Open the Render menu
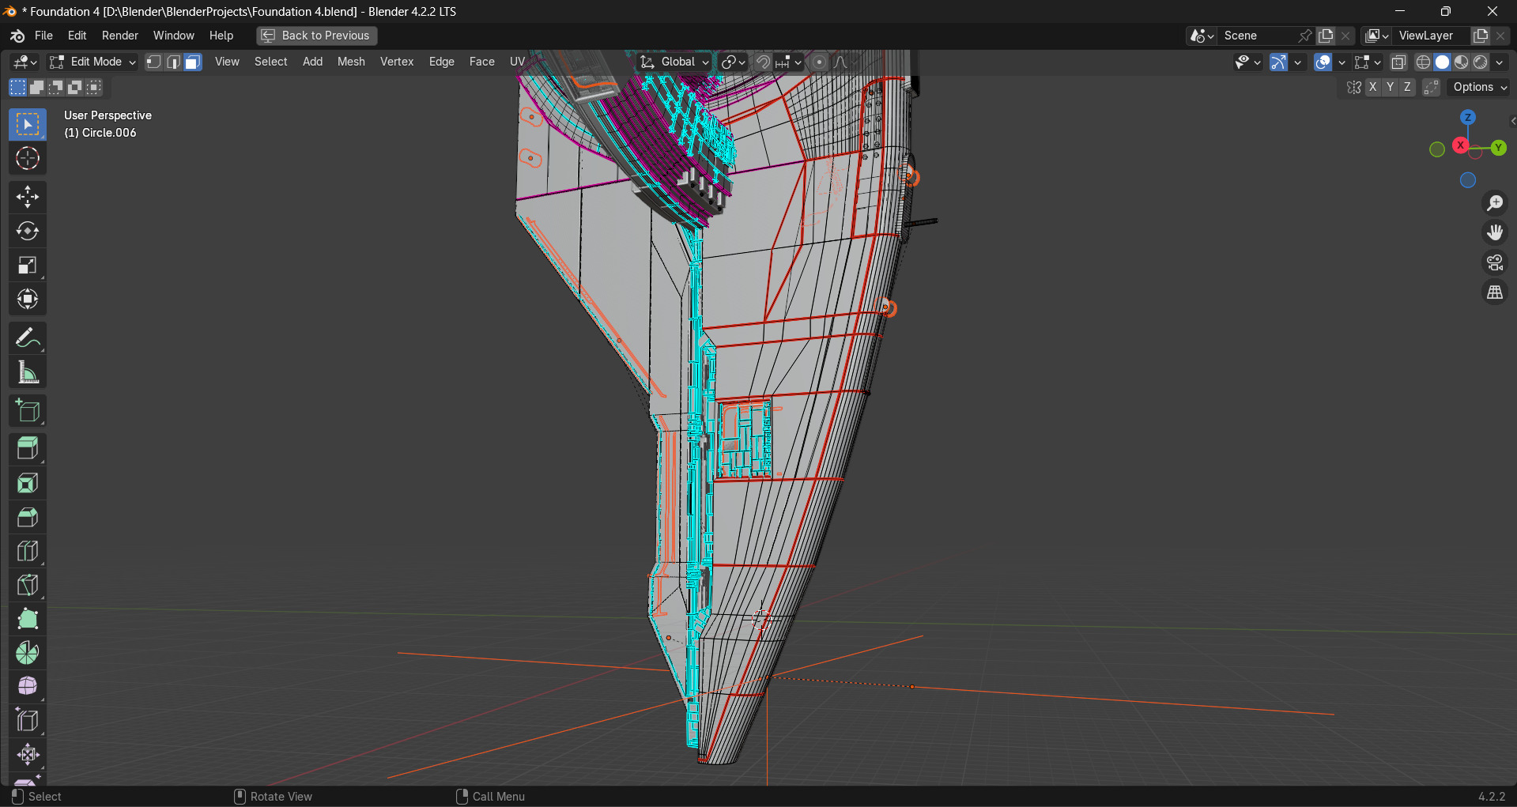 click(x=120, y=36)
